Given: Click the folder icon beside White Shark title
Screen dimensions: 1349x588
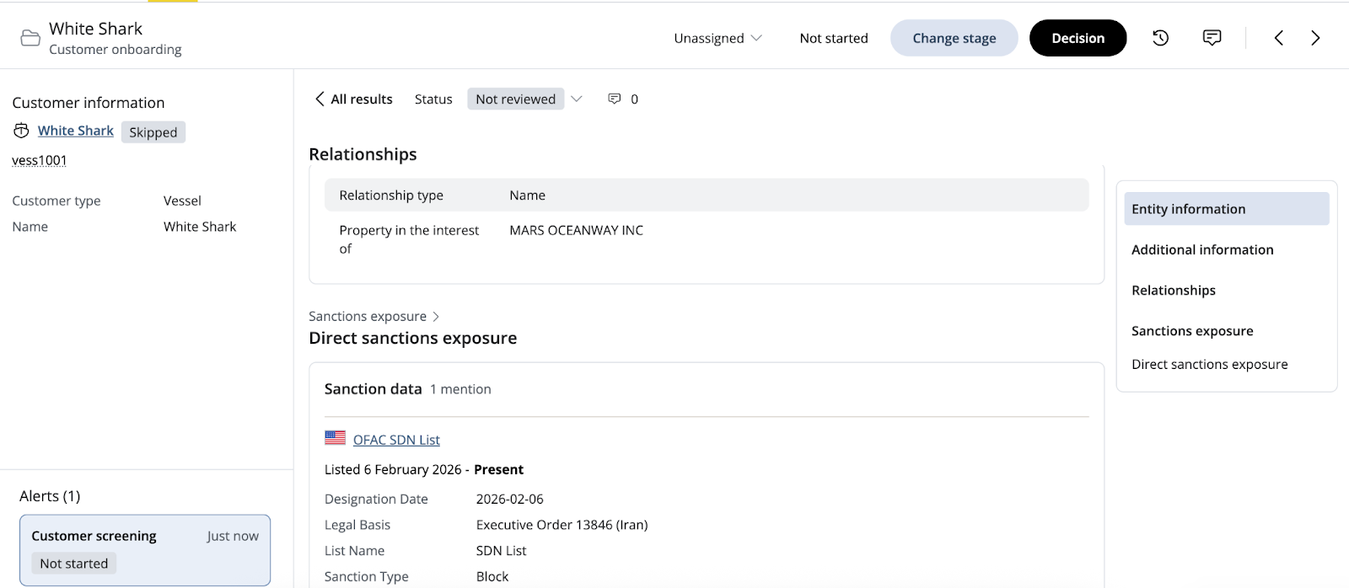Looking at the screenshot, I should (x=30, y=38).
